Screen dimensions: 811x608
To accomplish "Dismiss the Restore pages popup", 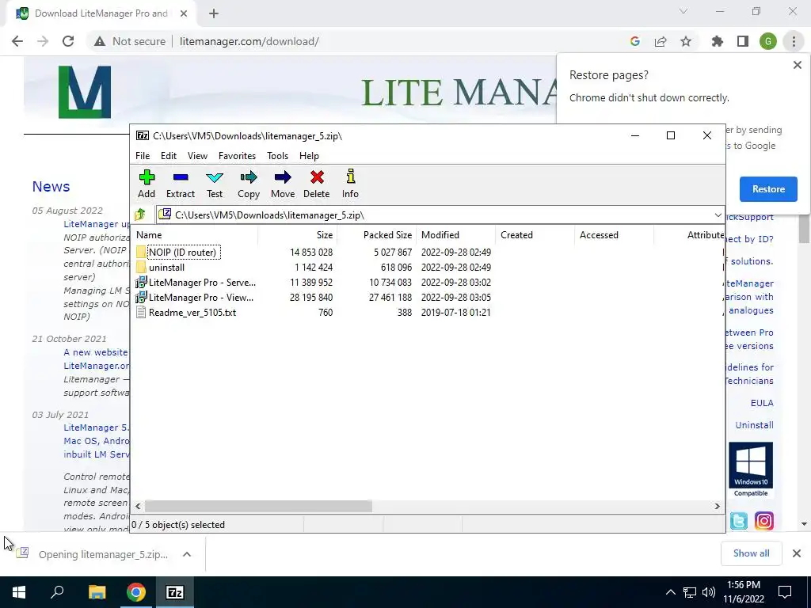I will [797, 65].
